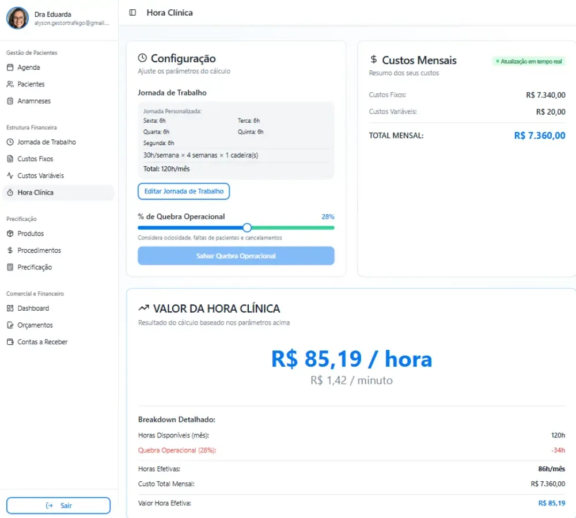576x518 pixels.
Task: Click the Produtos box icon
Action: [x=10, y=234]
